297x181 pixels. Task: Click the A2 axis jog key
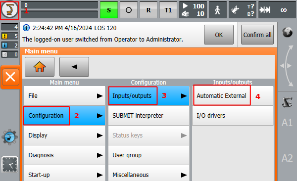click(x=287, y=158)
